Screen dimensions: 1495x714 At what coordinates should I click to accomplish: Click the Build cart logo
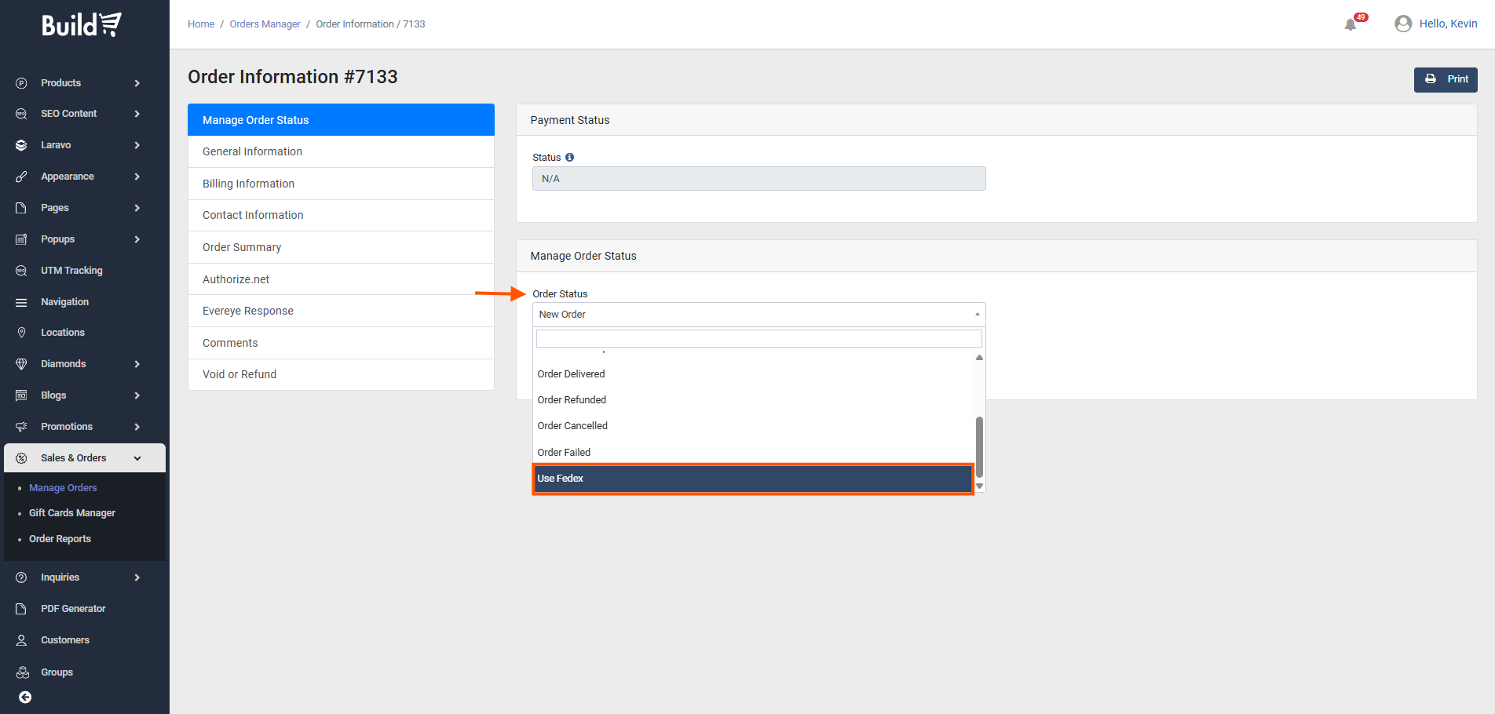(x=82, y=24)
